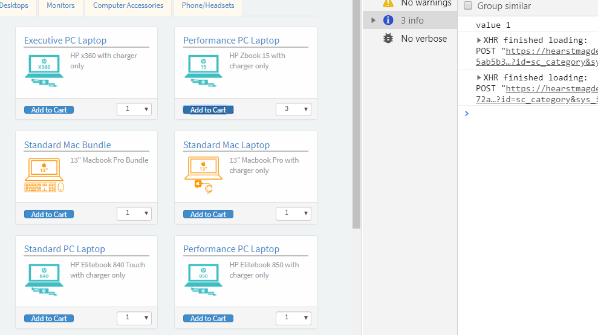
Task: Click the console prompt chevron
Action: pos(466,113)
